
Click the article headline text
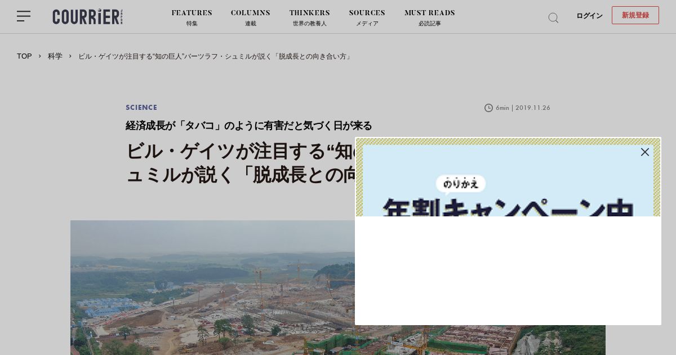[241, 163]
